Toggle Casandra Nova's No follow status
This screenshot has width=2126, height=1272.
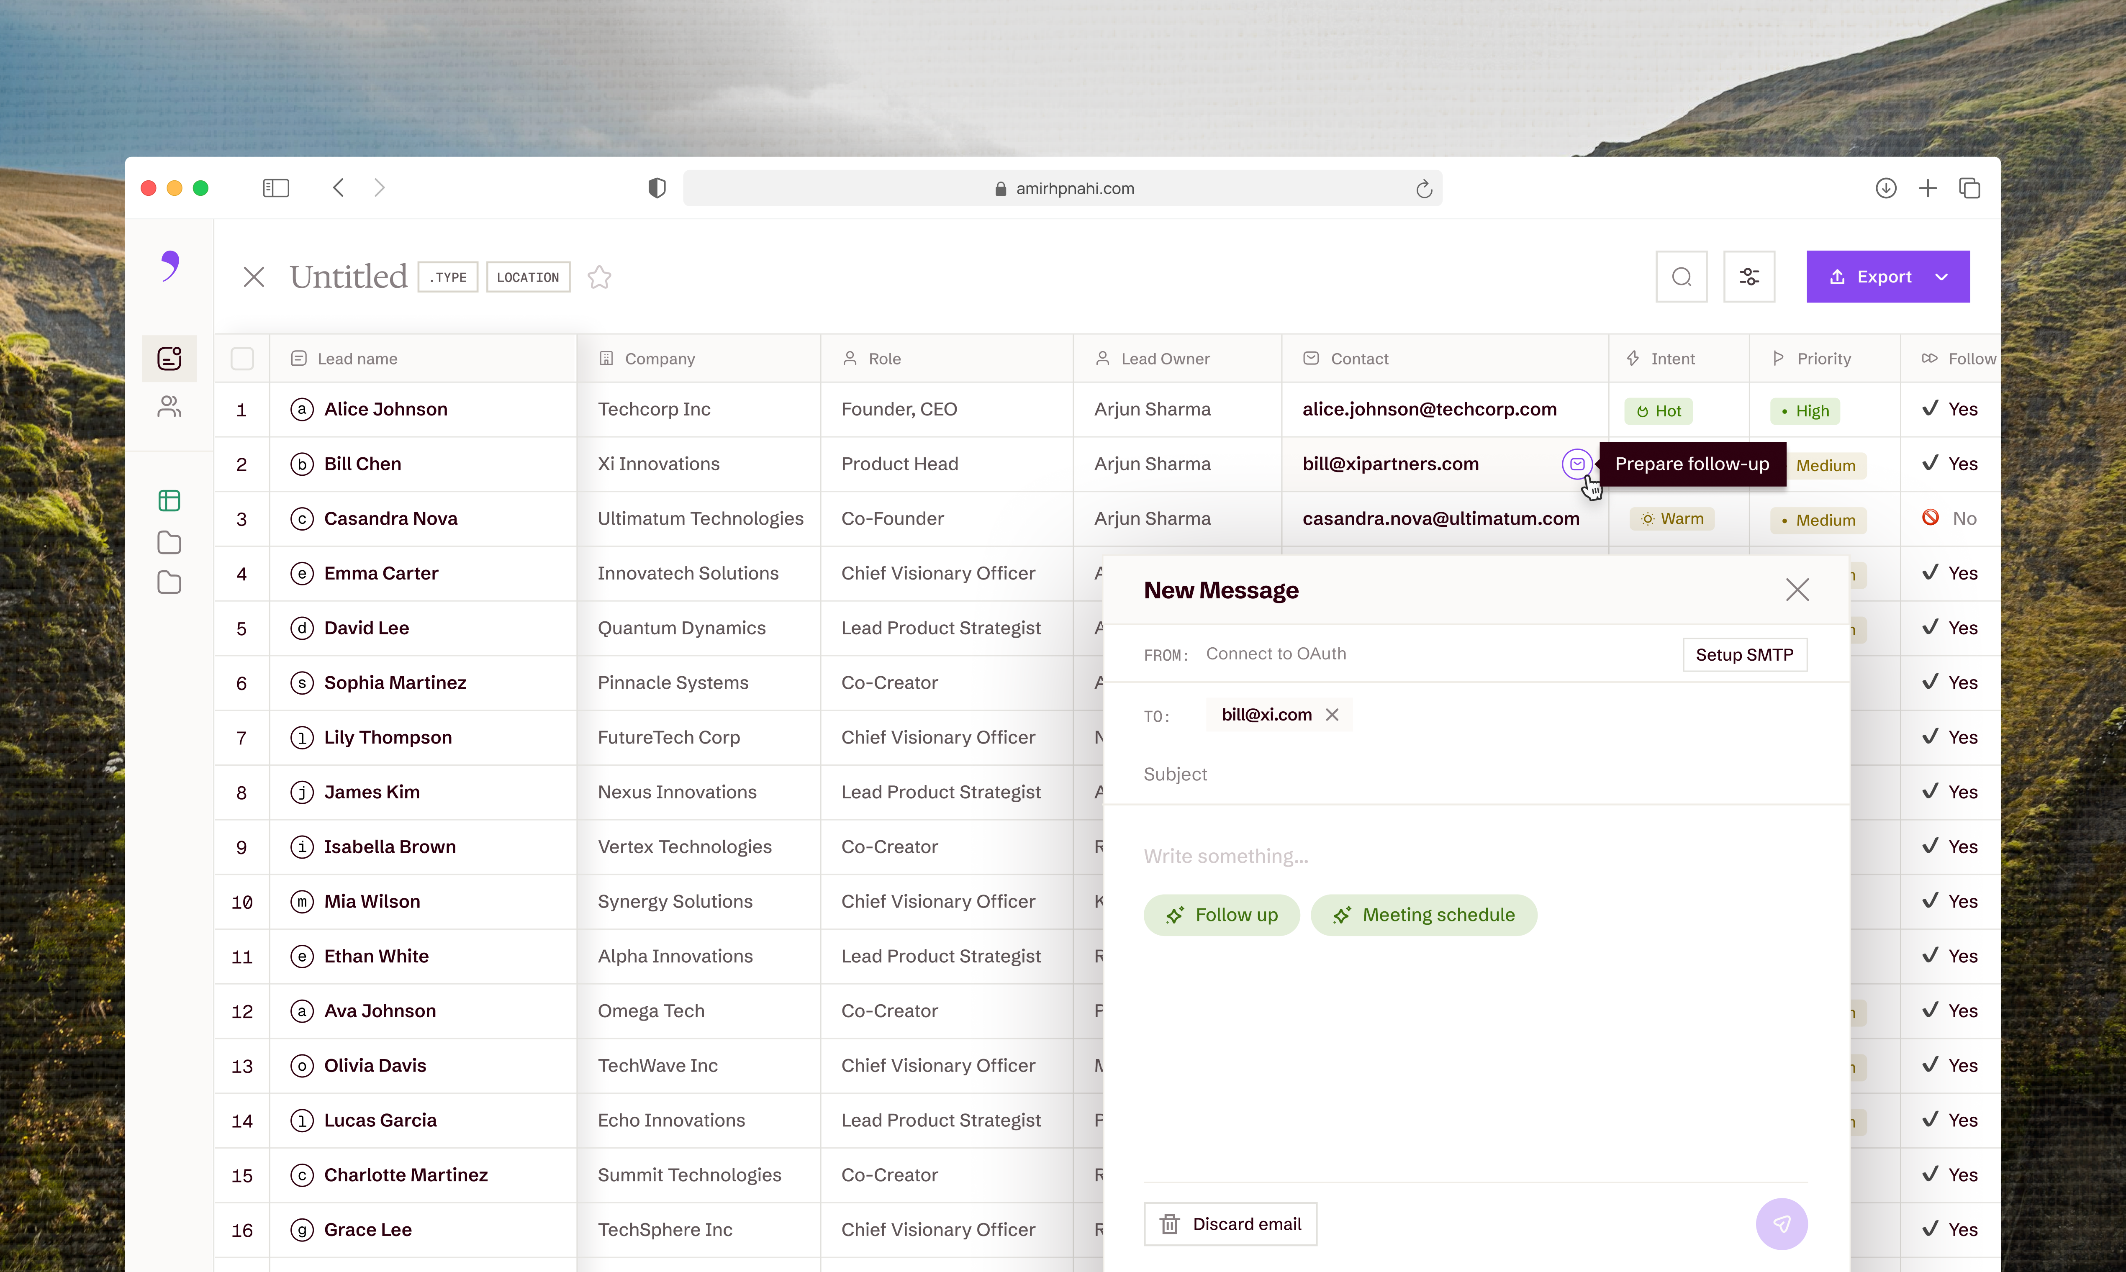pyautogui.click(x=1949, y=518)
